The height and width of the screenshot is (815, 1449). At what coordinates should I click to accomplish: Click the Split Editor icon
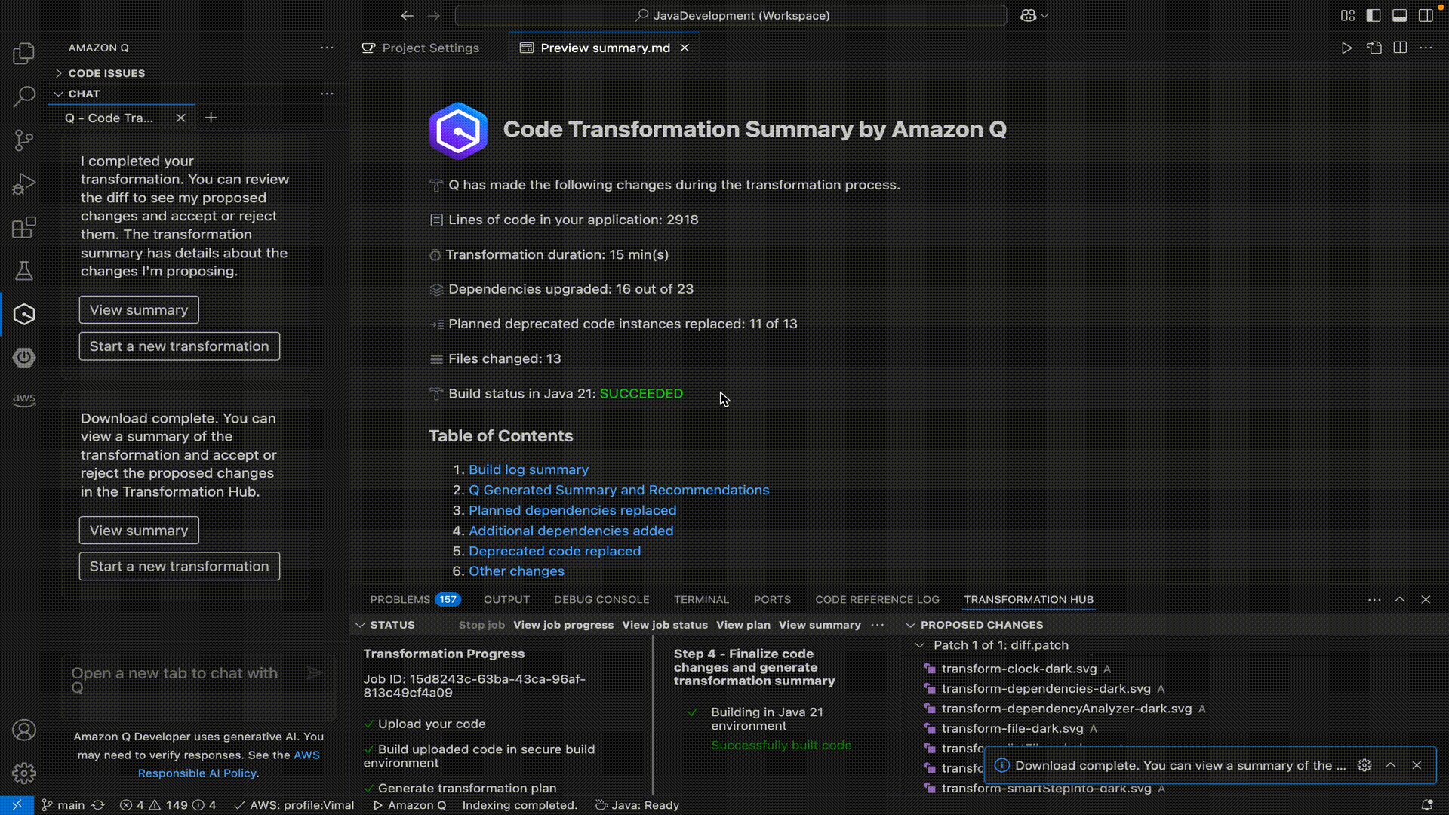click(x=1401, y=47)
